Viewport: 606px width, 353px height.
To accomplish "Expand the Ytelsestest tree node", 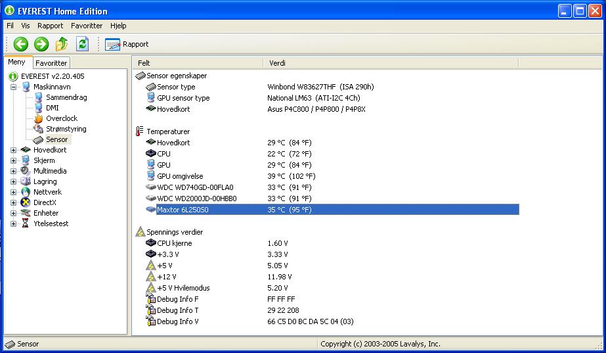I will click(x=14, y=224).
